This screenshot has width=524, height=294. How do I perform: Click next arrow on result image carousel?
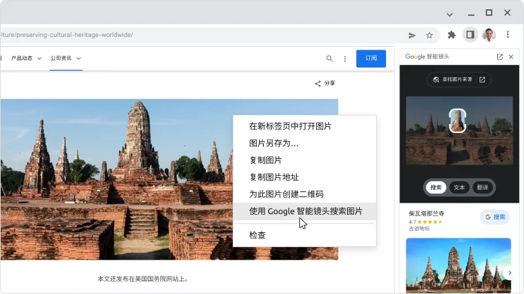510,273
